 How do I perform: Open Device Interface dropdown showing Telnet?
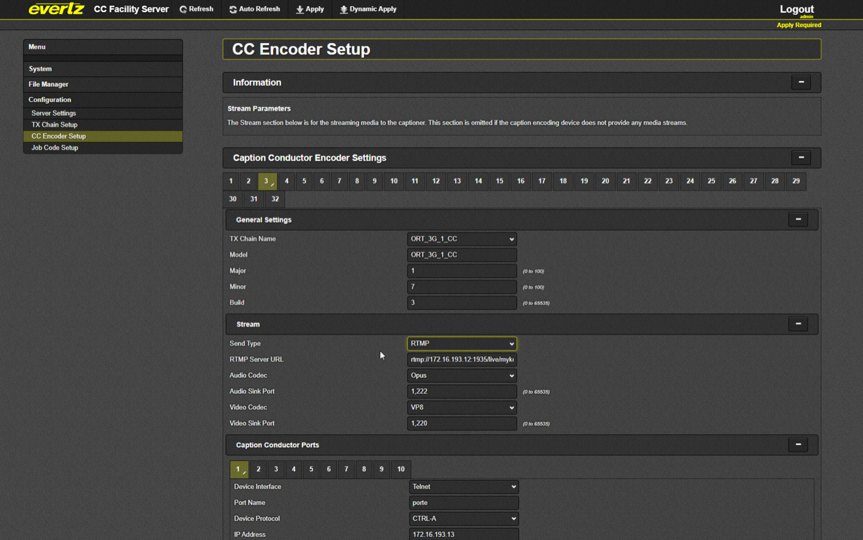464,487
